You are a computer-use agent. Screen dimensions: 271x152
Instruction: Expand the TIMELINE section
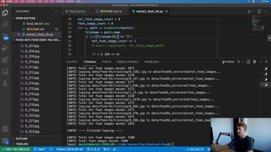click(x=22, y=144)
